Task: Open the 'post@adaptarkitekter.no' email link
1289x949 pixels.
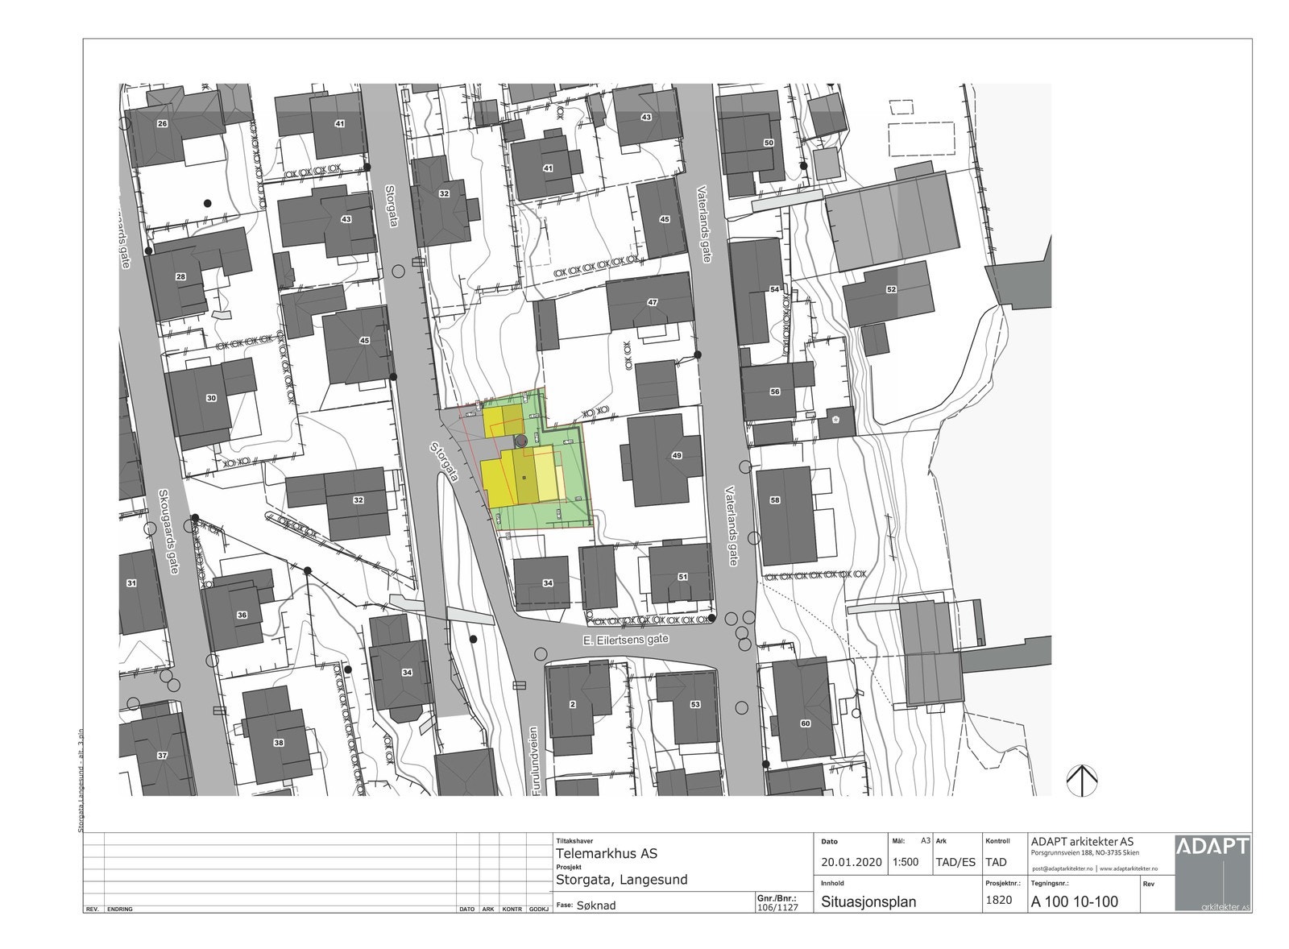Action: tap(1062, 869)
